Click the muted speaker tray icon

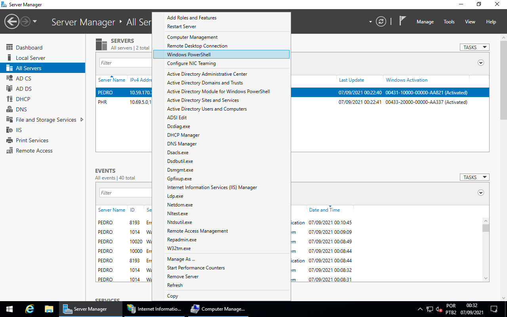click(x=438, y=309)
